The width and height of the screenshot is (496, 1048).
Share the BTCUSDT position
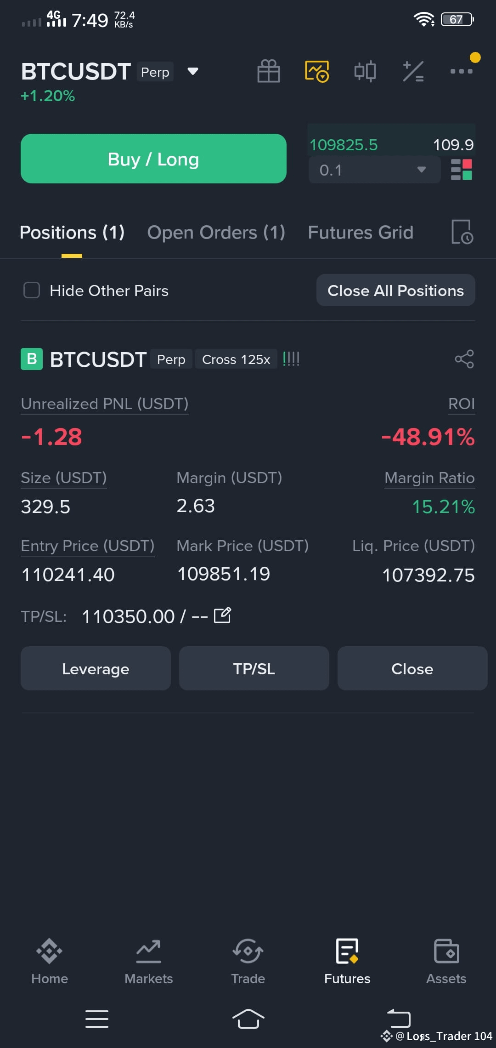[x=464, y=359]
